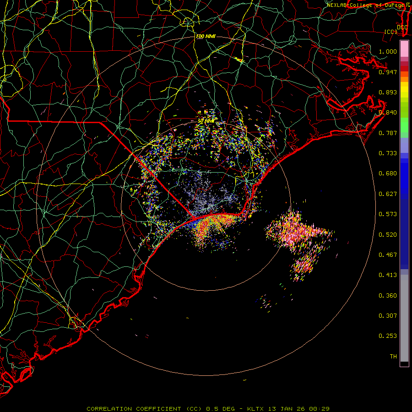Image resolution: width=412 pixels, height=412 pixels.
Task: Click the 0.307 legend value
Action: coord(388,316)
